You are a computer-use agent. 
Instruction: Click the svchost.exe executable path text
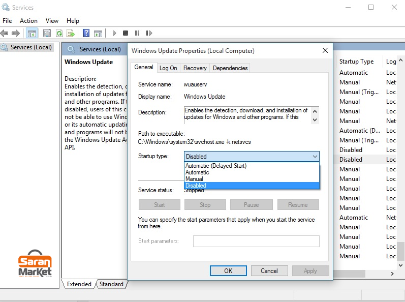194,142
